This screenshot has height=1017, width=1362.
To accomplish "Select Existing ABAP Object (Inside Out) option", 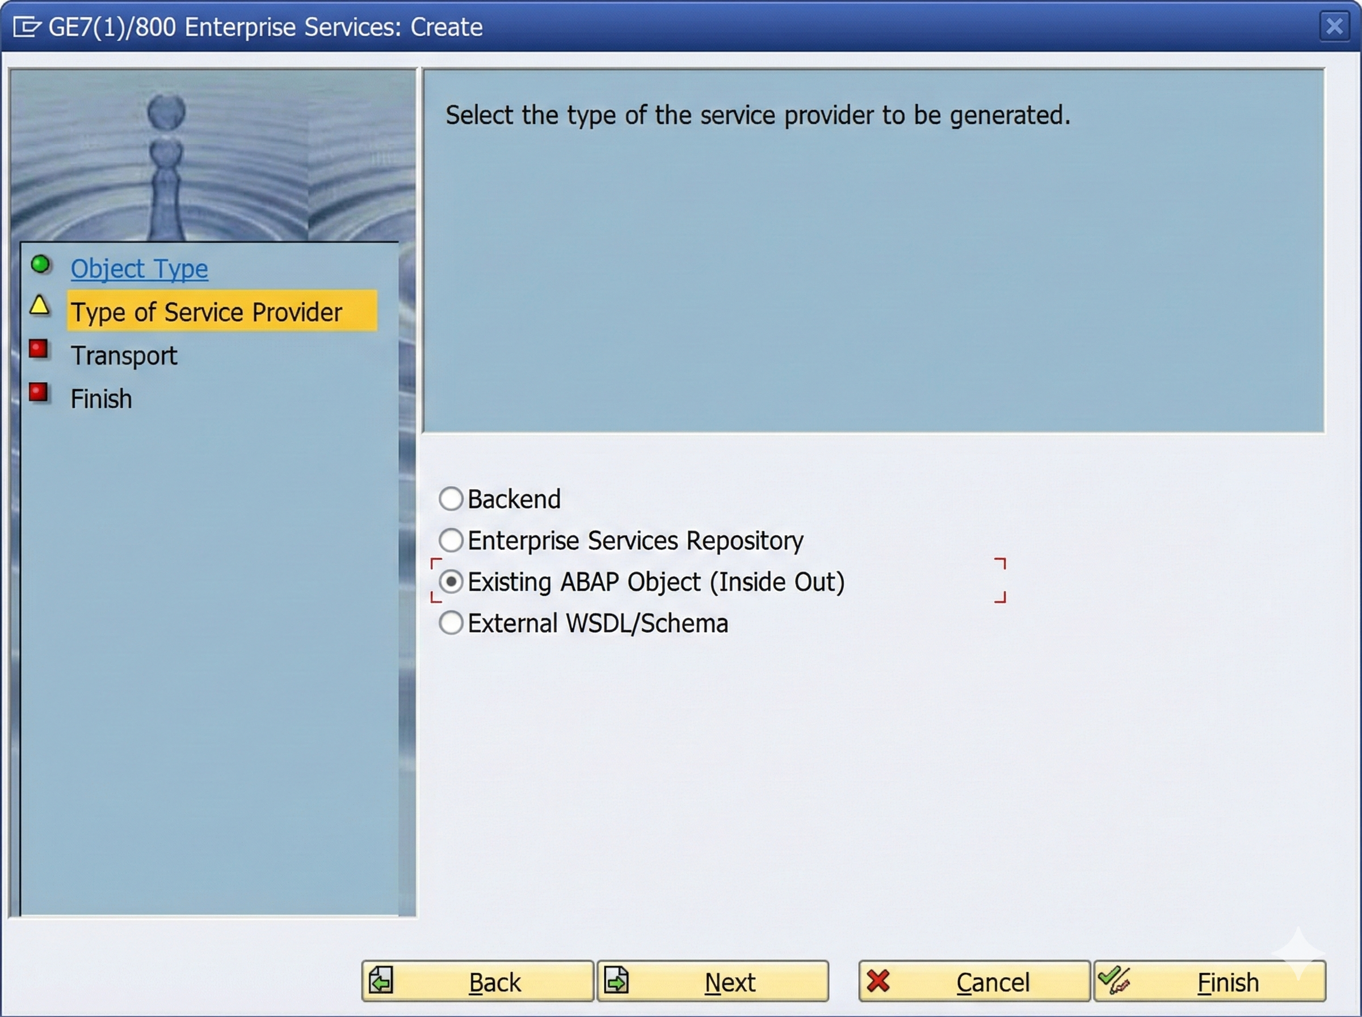I will (451, 581).
